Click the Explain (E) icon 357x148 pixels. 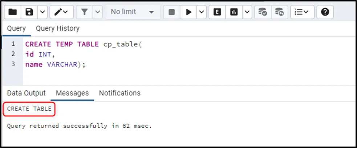click(217, 12)
